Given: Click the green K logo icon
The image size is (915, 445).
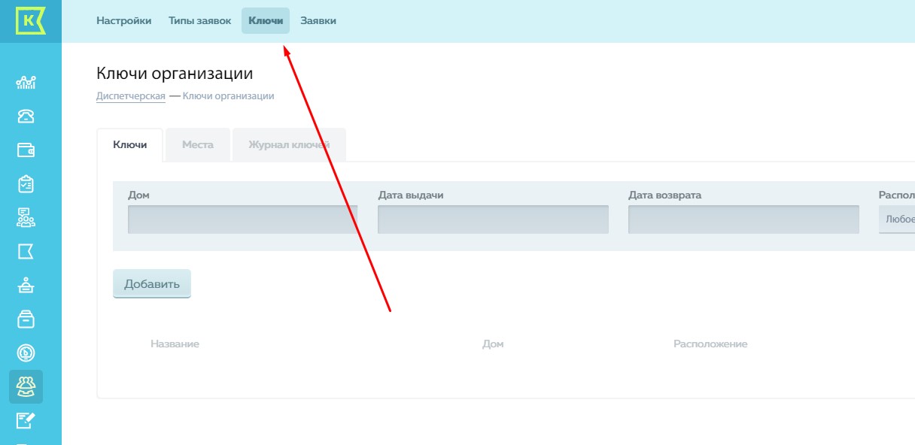Looking at the screenshot, I should click(x=30, y=21).
